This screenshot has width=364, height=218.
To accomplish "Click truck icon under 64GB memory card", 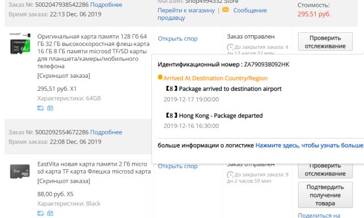I will (x=40, y=108).
